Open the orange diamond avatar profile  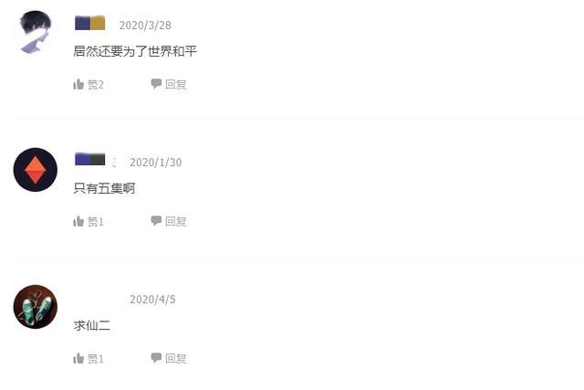(36, 170)
